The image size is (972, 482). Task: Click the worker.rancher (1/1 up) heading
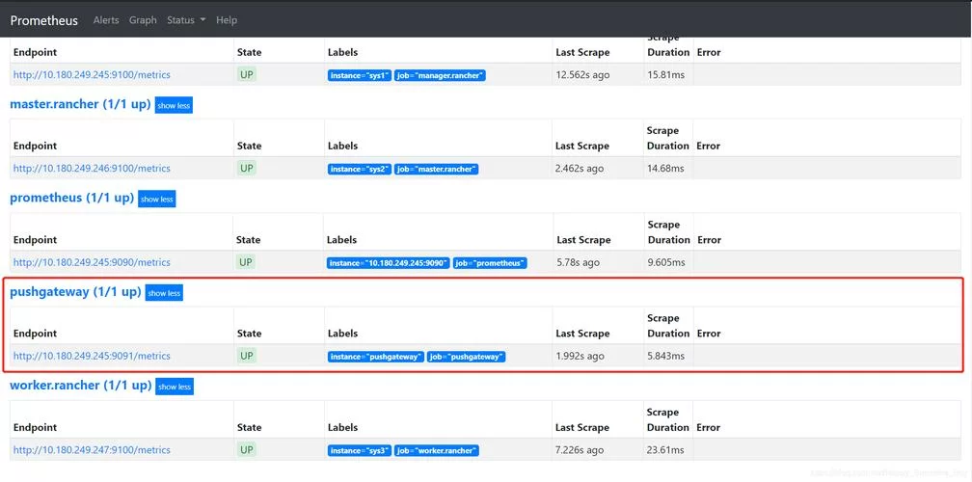(81, 386)
